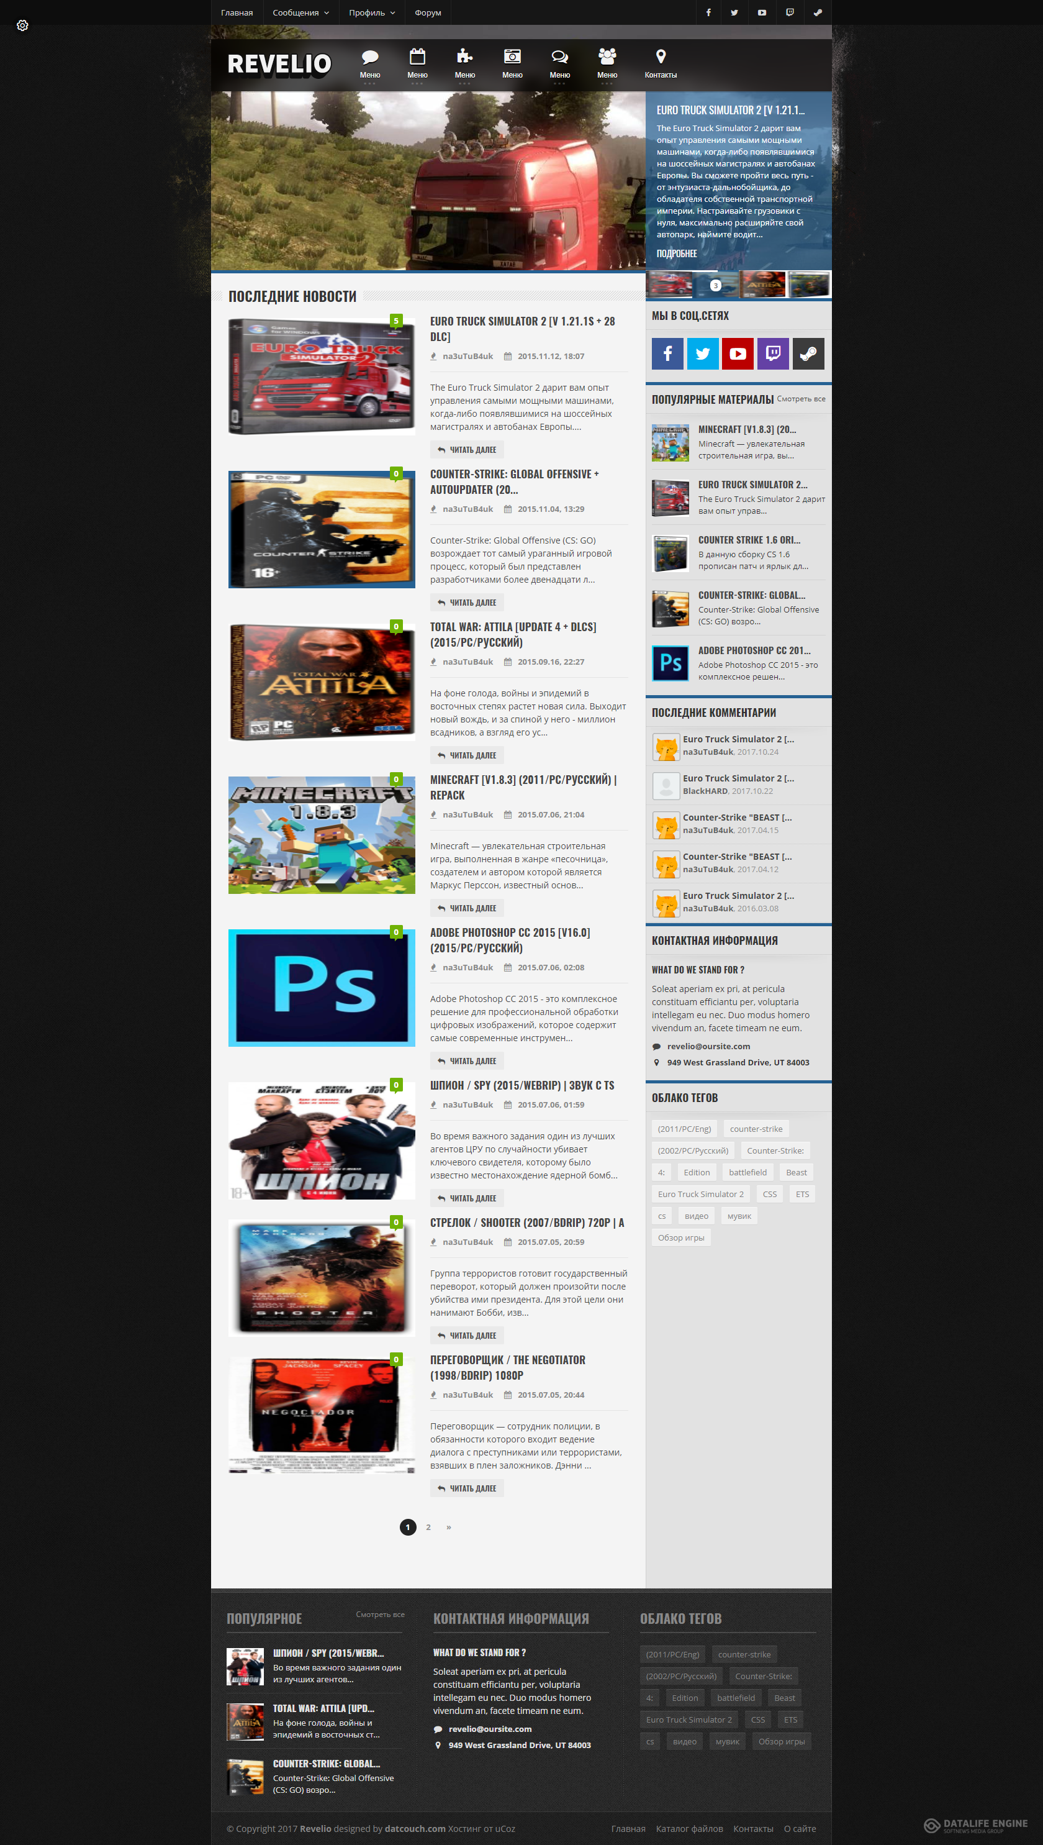1043x1845 pixels.
Task: Open О сайте footer link
Action: click(x=800, y=1828)
